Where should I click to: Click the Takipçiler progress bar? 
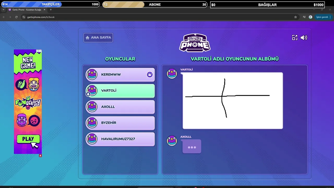pyautogui.click(x=50, y=4)
